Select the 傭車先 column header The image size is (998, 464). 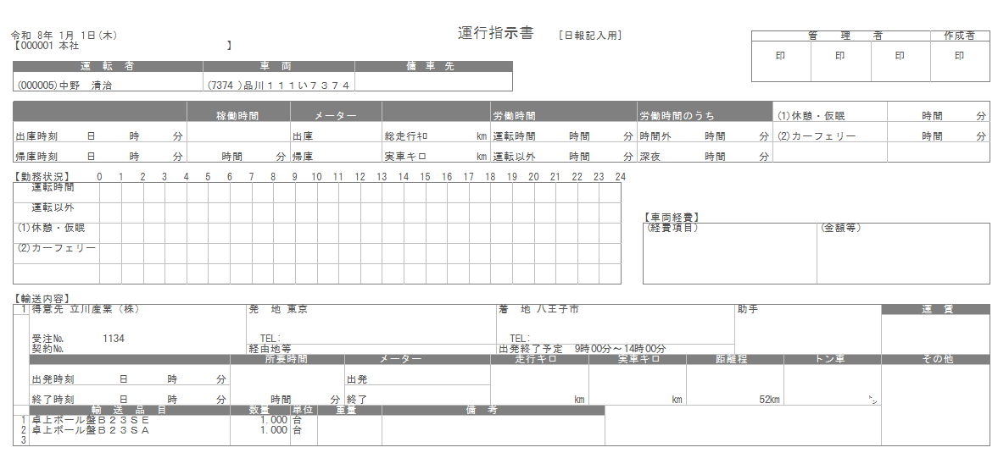tap(433, 66)
